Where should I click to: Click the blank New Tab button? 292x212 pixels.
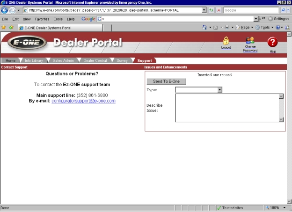tap(108, 28)
